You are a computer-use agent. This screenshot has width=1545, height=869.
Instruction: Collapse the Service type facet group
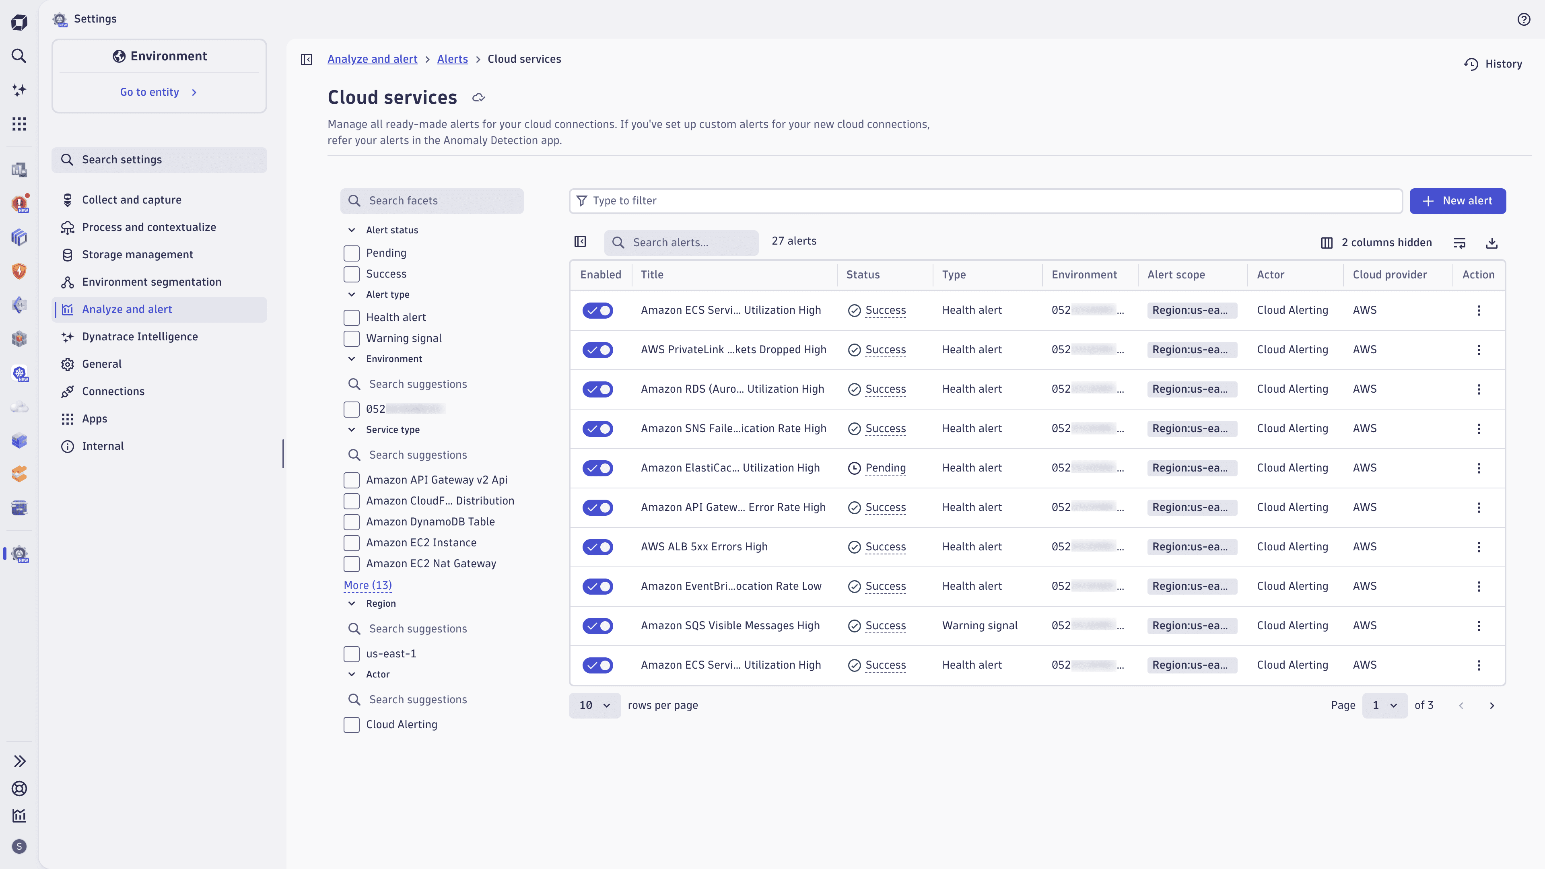pos(352,429)
